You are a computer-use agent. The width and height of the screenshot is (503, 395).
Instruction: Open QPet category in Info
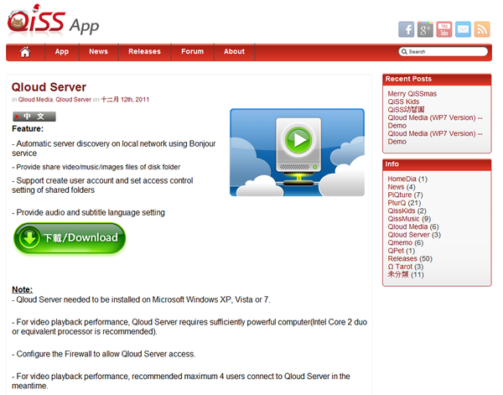[396, 251]
